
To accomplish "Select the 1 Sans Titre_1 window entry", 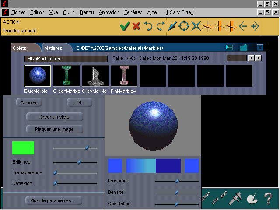I will tap(181, 12).
